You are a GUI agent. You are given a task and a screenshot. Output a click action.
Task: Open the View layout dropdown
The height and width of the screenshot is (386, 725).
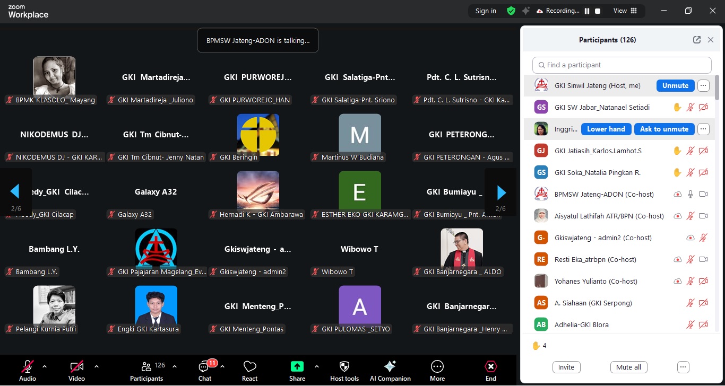pos(625,11)
